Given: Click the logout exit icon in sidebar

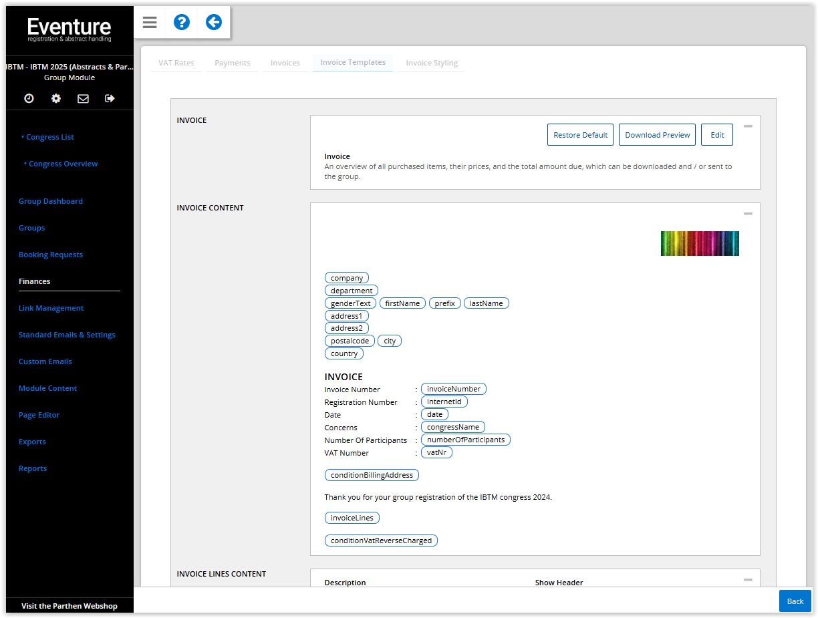Looking at the screenshot, I should (110, 98).
